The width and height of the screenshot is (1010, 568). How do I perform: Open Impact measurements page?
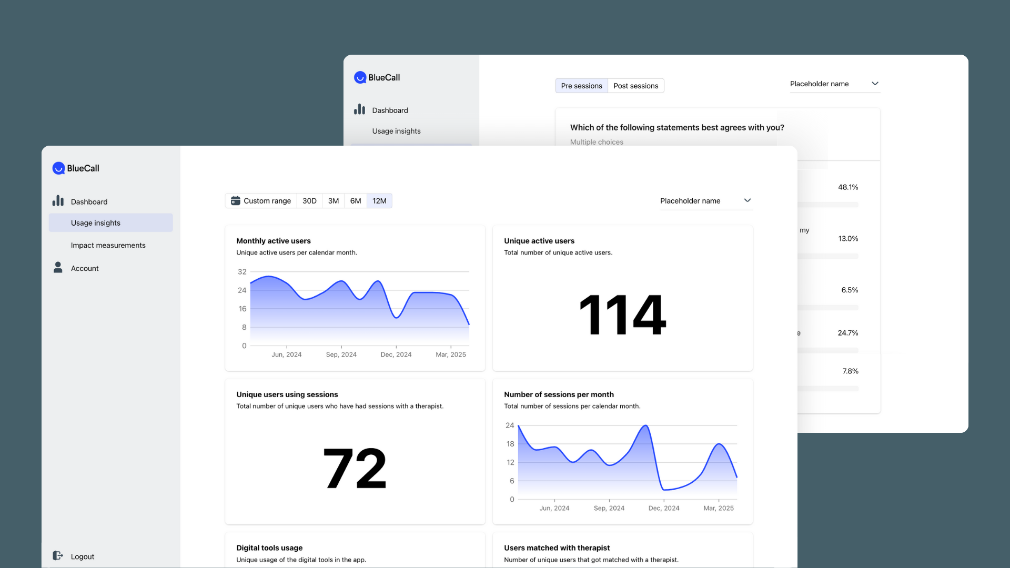[x=108, y=245]
